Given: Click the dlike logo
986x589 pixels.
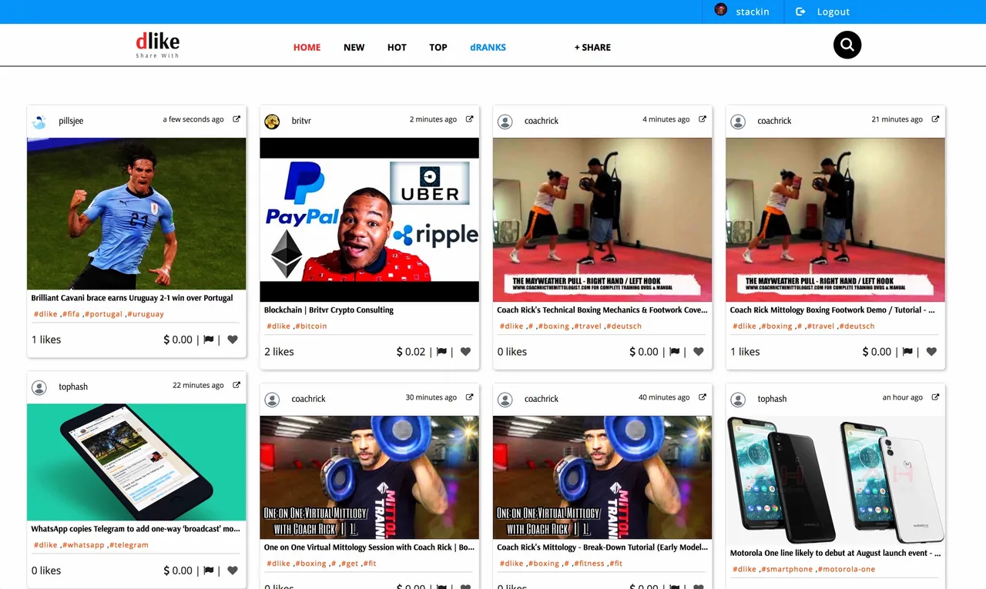Looking at the screenshot, I should (158, 45).
